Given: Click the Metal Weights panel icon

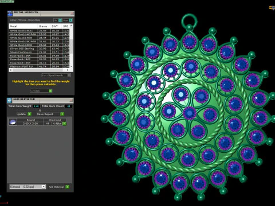Looking at the screenshot, I should [10, 14].
